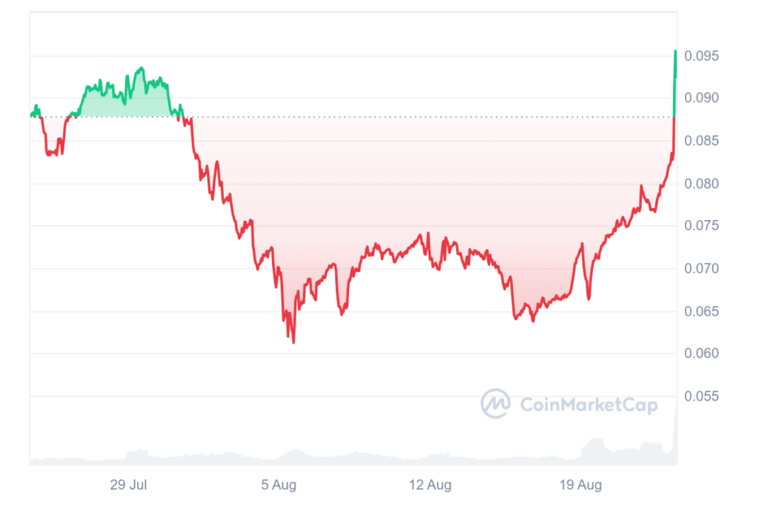This screenshot has width=759, height=506.
Task: Click the 12 Aug date label
Action: (x=429, y=485)
